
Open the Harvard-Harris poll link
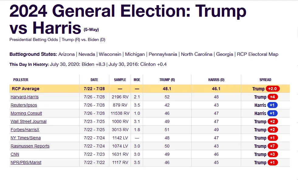(25, 97)
